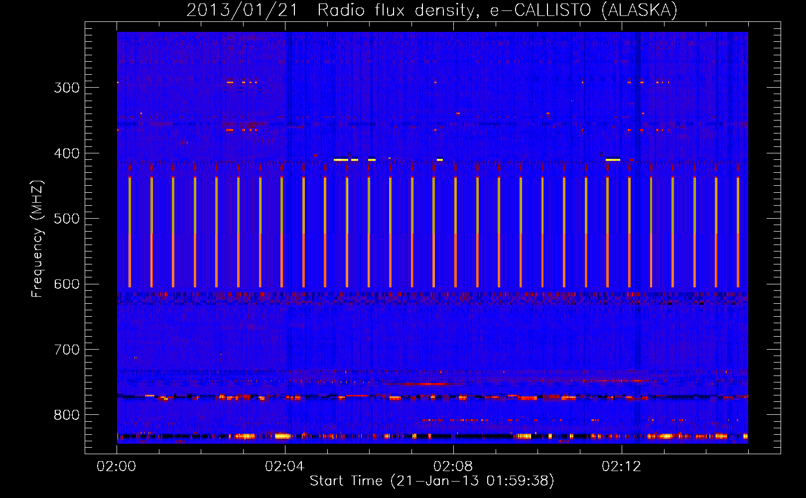Click the '600' frequency tick label

(67, 284)
